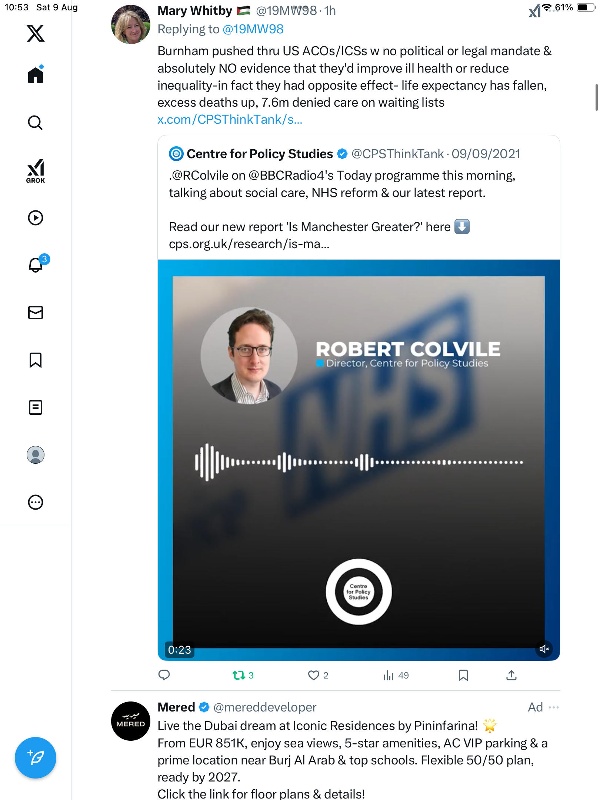Unmute the Robert Colvile video
Image resolution: width=600 pixels, height=800 pixels.
(x=544, y=649)
